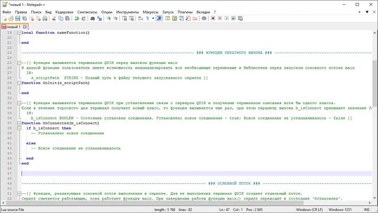Close the current document using toolbar icon
378x213 pixels.
click(x=31, y=18)
